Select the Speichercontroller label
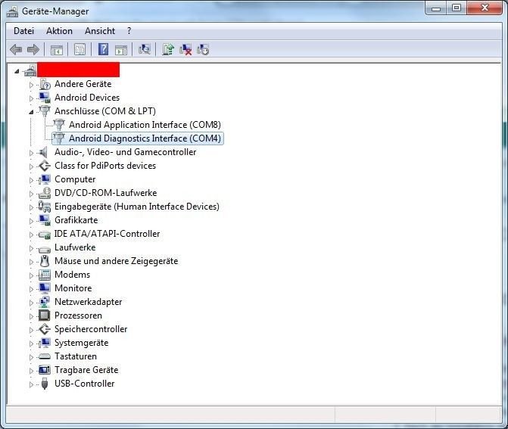Viewport: 508px width, 429px height. tap(91, 329)
